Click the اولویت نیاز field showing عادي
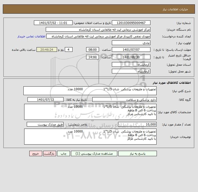 (131, 43)
